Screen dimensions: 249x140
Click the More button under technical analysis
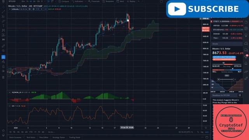227,76
